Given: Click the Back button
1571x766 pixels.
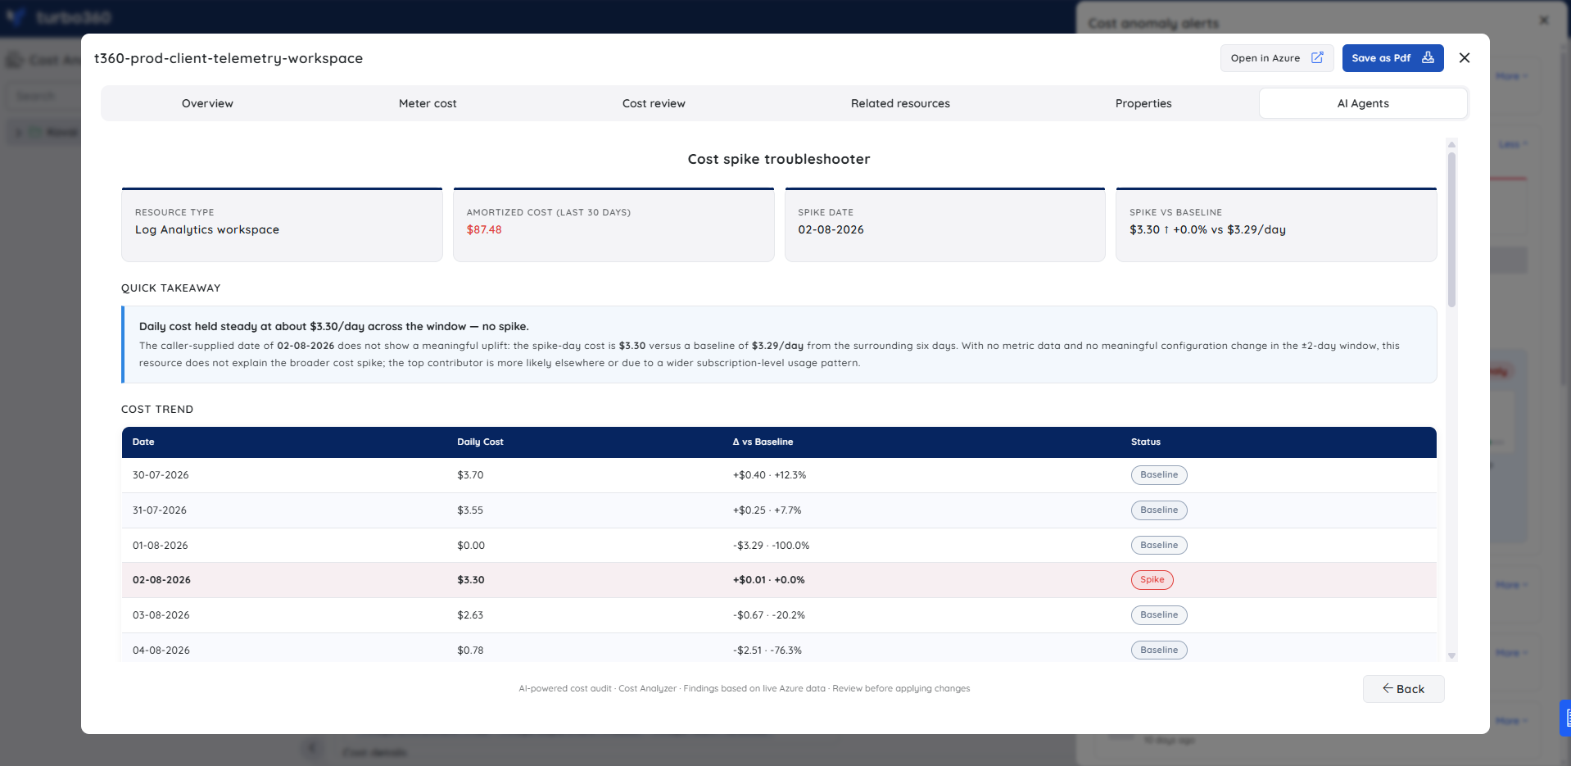Looking at the screenshot, I should pyautogui.click(x=1403, y=689).
